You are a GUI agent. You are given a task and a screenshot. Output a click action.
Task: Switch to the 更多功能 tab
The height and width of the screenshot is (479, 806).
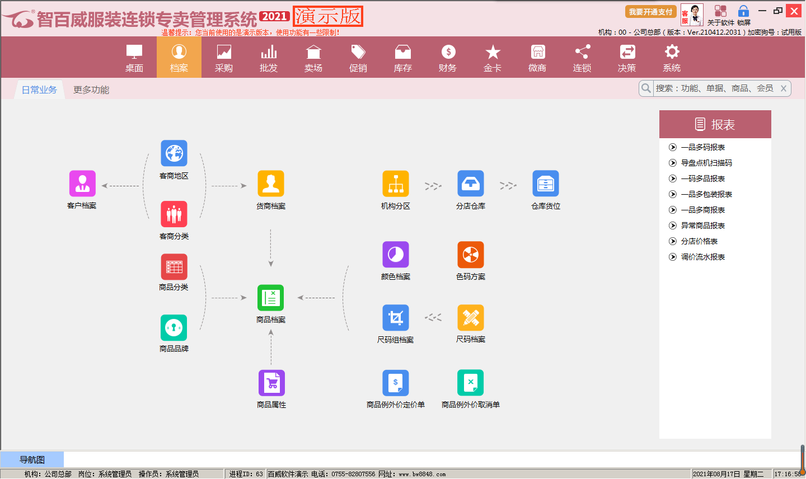pyautogui.click(x=91, y=90)
